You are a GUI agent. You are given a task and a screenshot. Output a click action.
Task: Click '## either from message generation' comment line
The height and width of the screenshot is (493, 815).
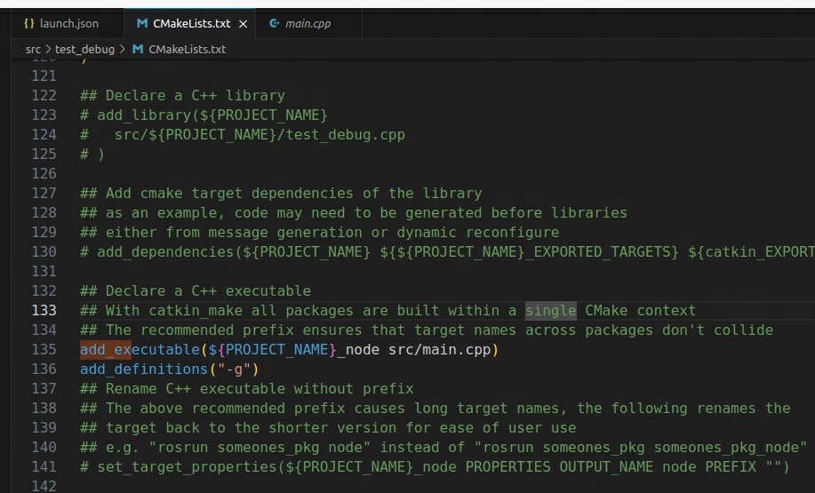[320, 232]
